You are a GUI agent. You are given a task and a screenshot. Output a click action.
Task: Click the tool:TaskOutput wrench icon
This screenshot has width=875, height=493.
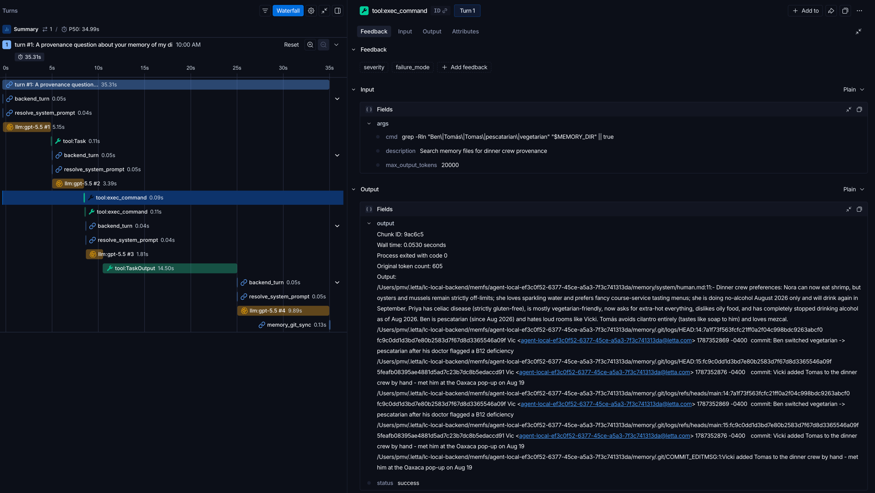(x=110, y=268)
